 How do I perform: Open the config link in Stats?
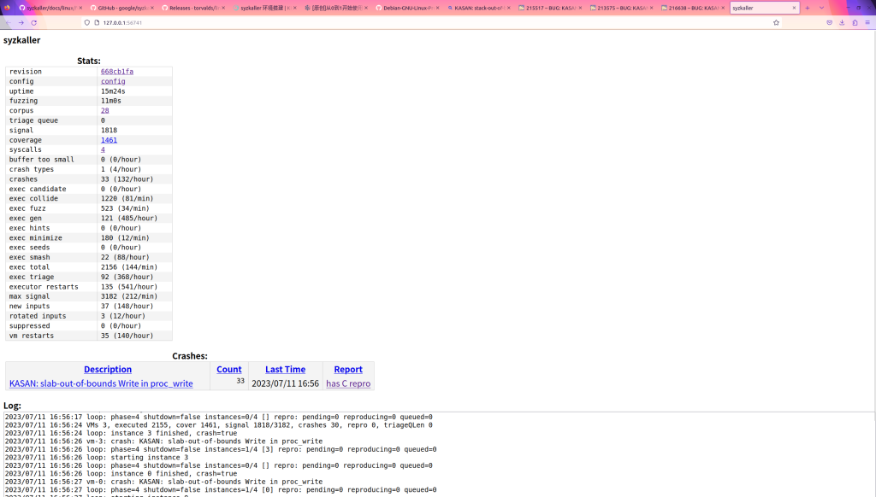point(111,81)
